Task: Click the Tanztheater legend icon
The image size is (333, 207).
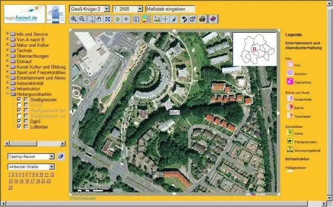Action: point(290,115)
